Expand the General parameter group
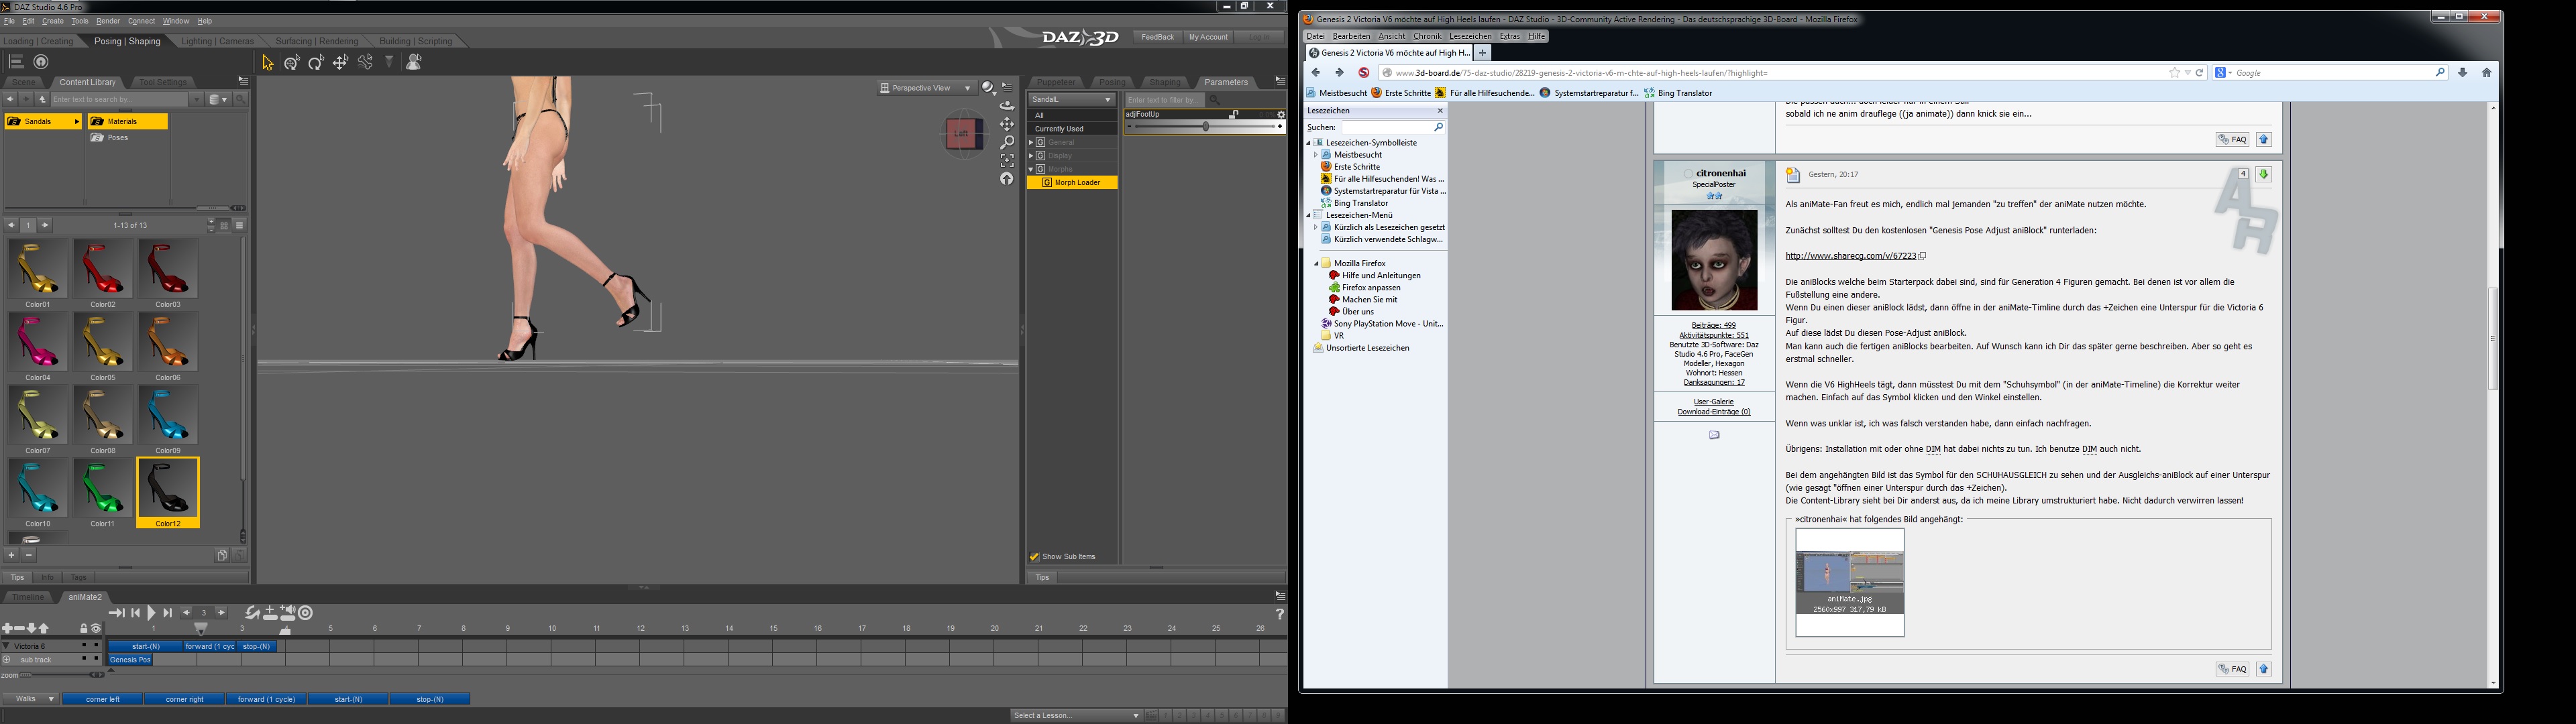The image size is (2576, 724). 1030,143
